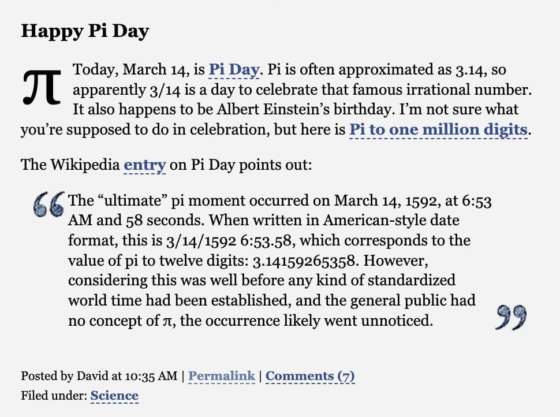Click the Filed under label

[54, 396]
